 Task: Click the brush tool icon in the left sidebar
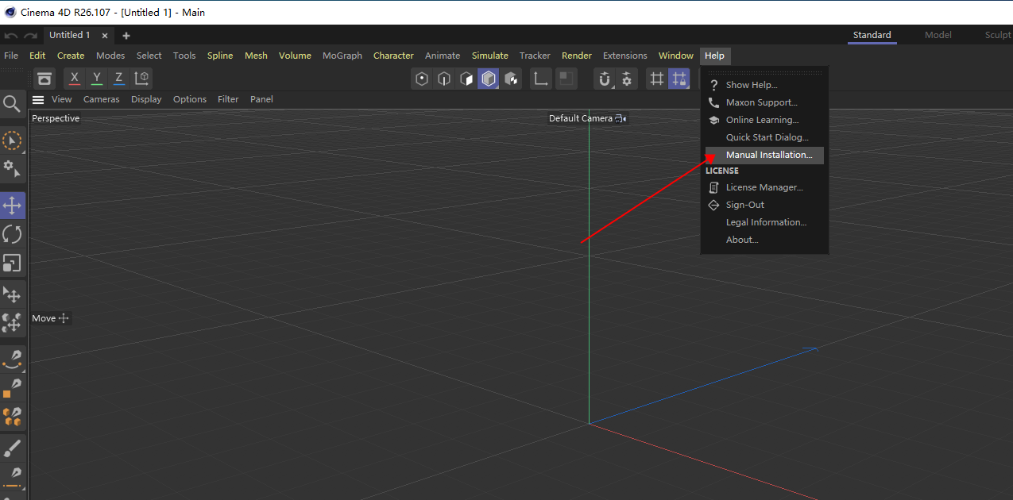point(12,448)
